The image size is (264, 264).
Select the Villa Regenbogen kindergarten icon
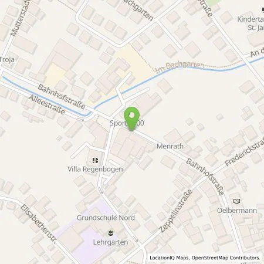tap(95, 161)
